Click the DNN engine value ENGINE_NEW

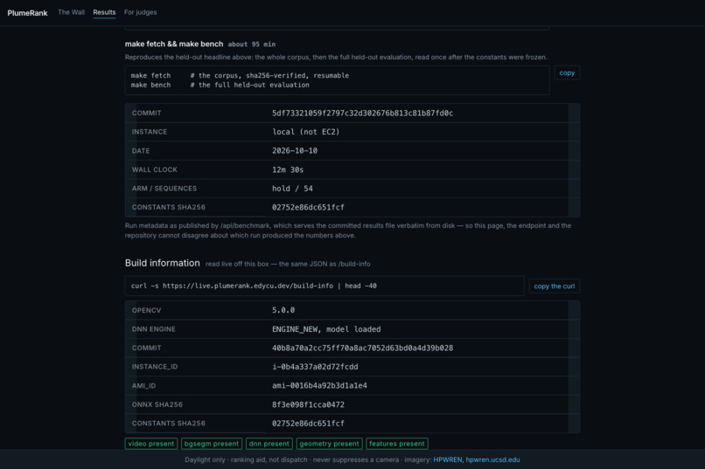326,329
